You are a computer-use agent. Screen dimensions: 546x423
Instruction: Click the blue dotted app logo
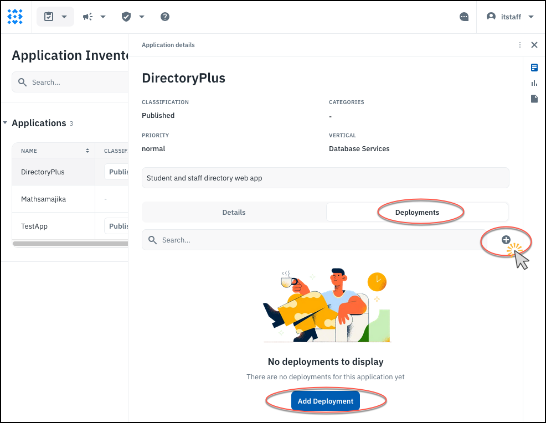pyautogui.click(x=15, y=17)
